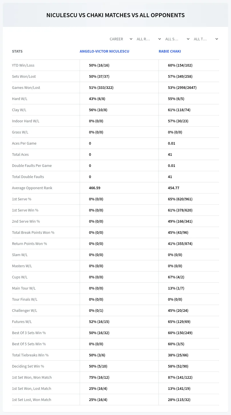
Task: Click the chevron arrow beside 'ALL R…'
Action: point(159,39)
